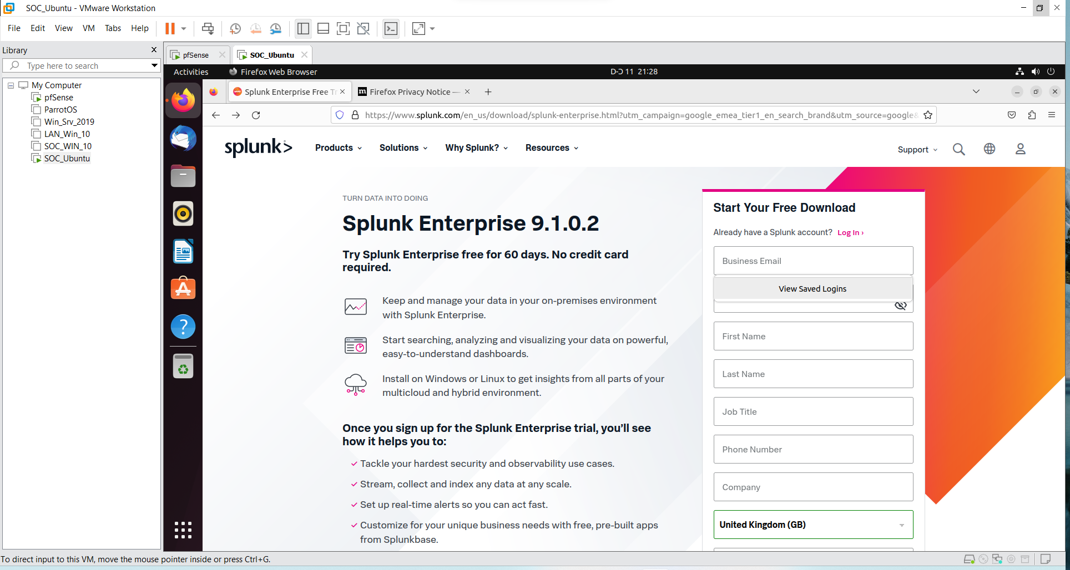Open the VM menu
Screen dimensions: 1070x570
tap(89, 28)
